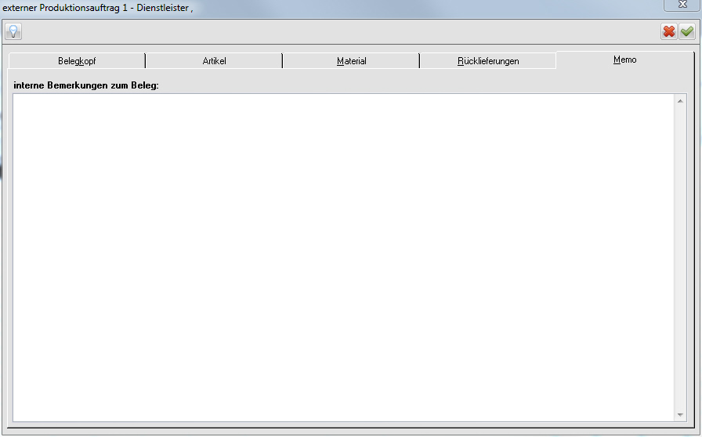This screenshot has height=437, width=702.
Task: Select the Memo tab
Action: click(625, 60)
